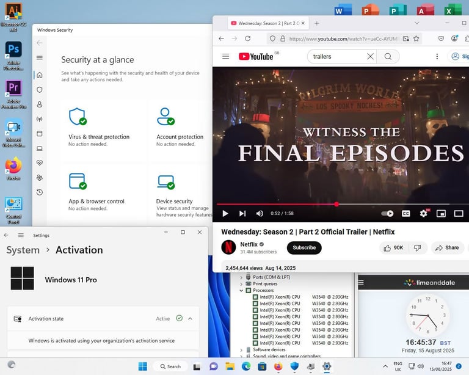Click the YouTube logo
This screenshot has width=469, height=375.
(256, 56)
